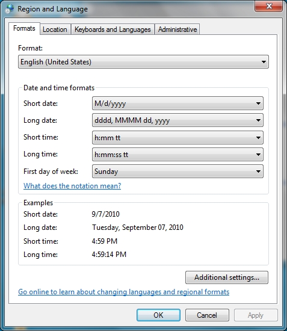Switch to the Location tab
Viewport: 287px width, 331px height.
click(x=55, y=29)
